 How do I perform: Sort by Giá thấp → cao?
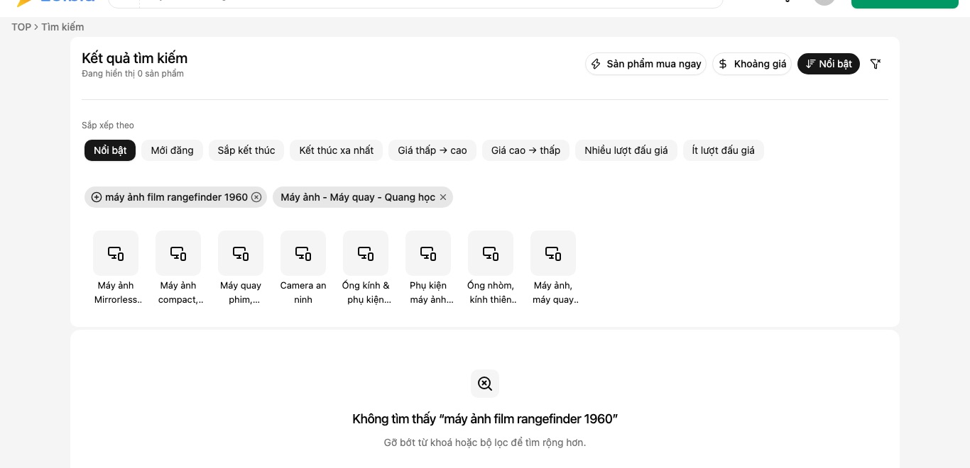tap(432, 150)
